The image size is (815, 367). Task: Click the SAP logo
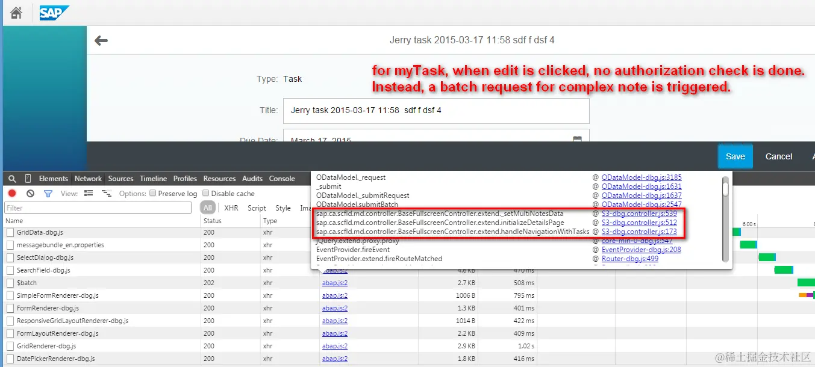tap(54, 13)
